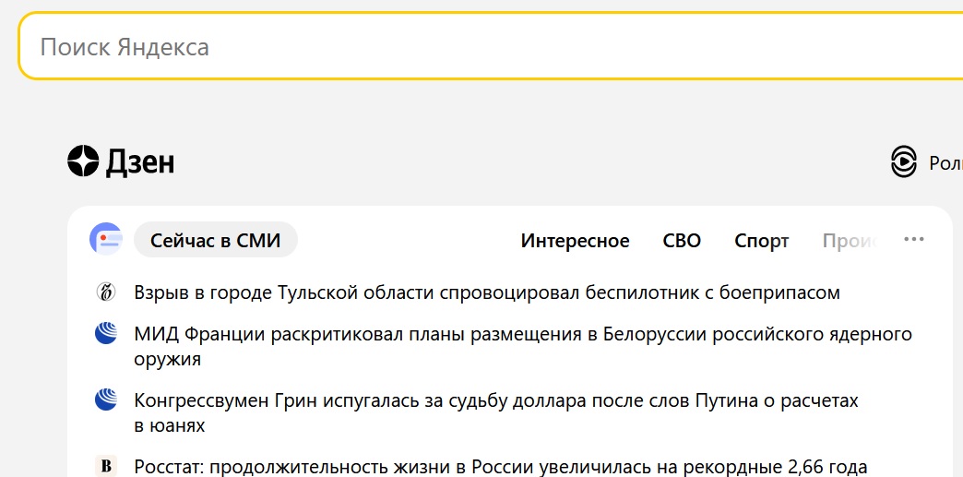Image resolution: width=963 pixels, height=477 pixels.
Task: Click the Дзен star logo icon
Action: click(83, 161)
